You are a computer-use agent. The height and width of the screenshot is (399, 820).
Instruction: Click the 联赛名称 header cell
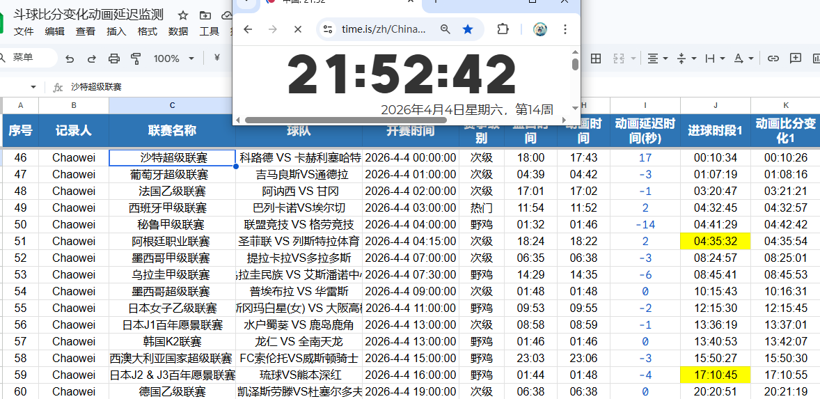pos(172,130)
